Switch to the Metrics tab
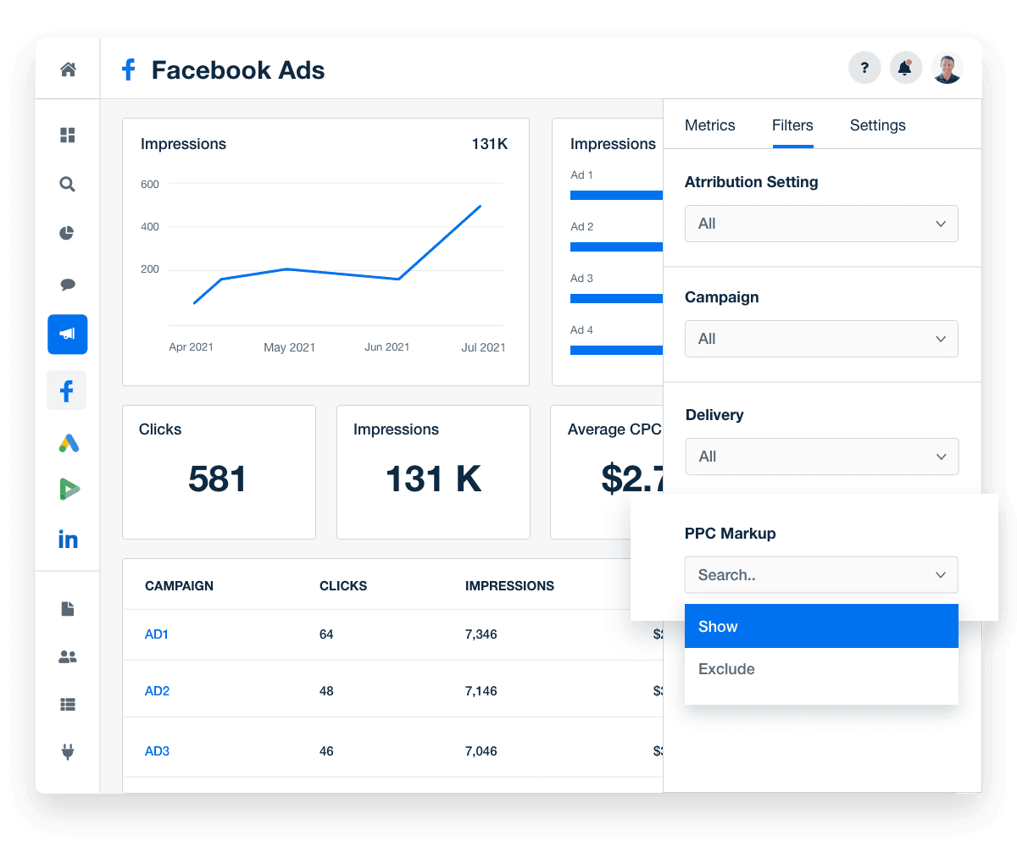The height and width of the screenshot is (847, 1017). pos(709,125)
